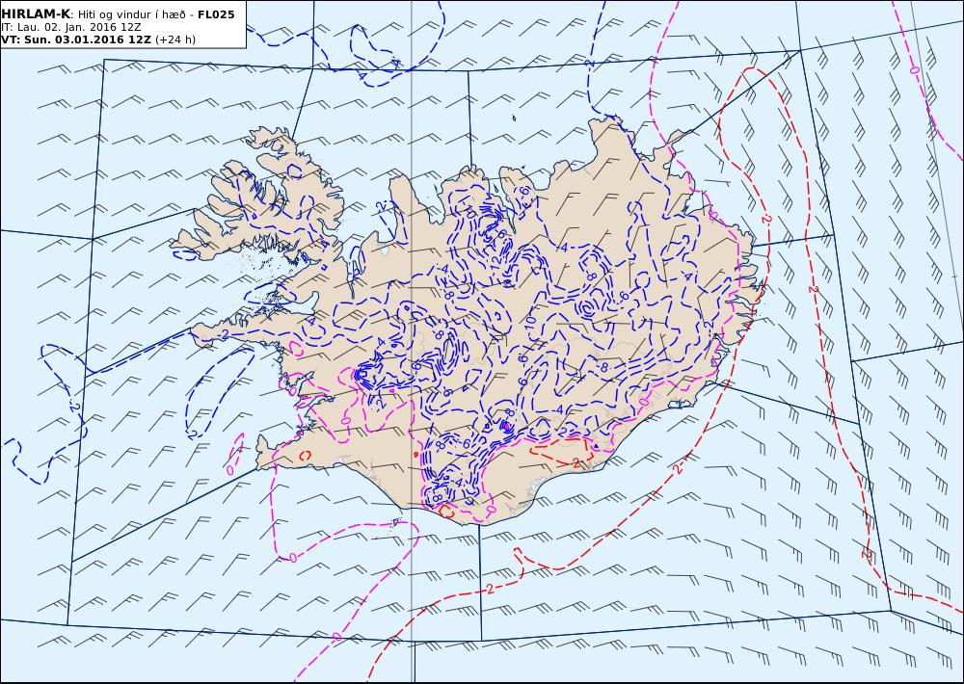Click the '(+24 h)' forecast offset text
The height and width of the screenshot is (684, 964).
pyautogui.click(x=175, y=39)
